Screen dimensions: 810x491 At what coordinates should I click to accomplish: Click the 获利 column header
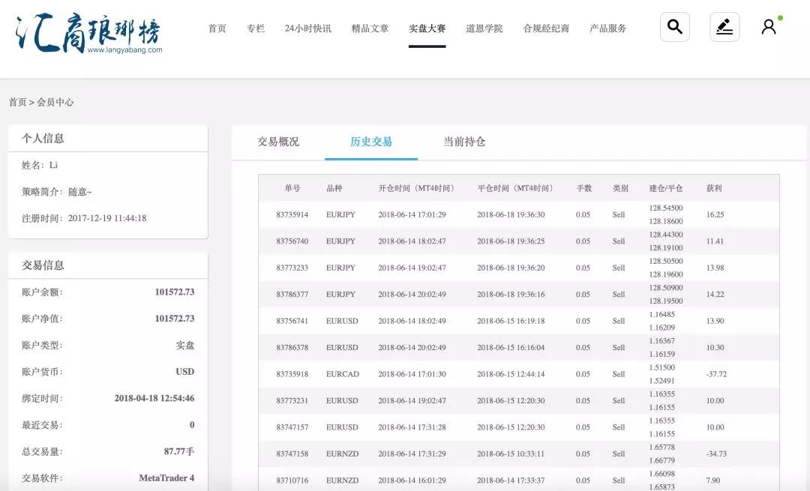coord(714,188)
